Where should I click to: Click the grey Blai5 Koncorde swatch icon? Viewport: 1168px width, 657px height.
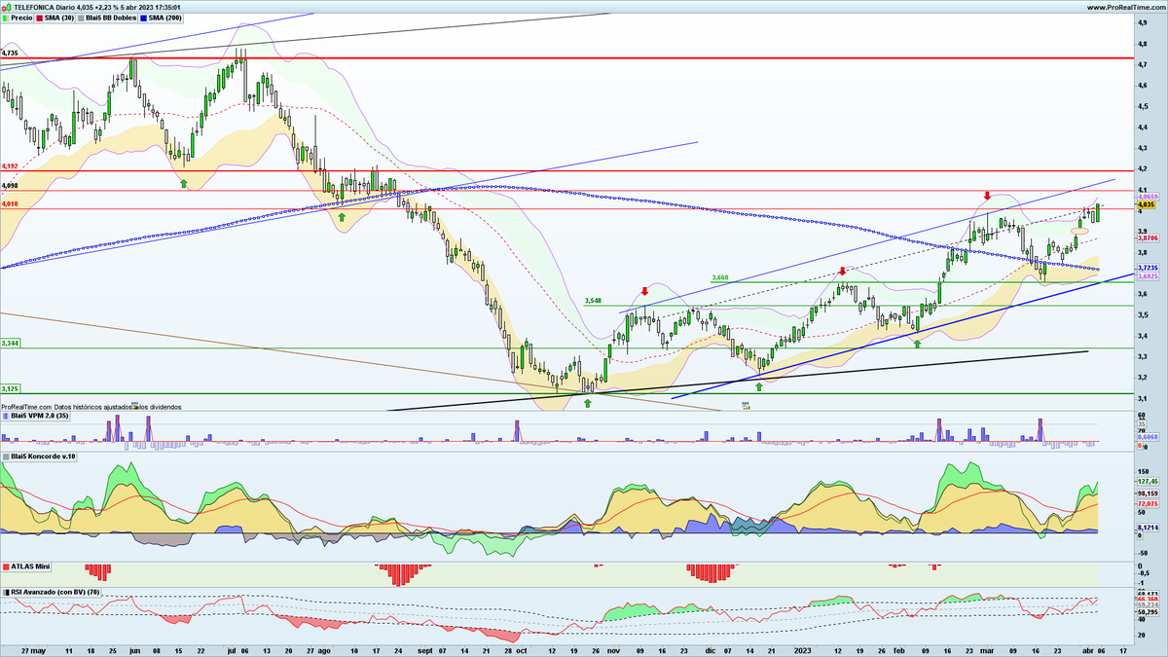click(x=6, y=456)
